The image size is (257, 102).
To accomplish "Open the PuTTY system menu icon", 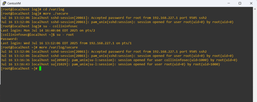I will pyautogui.click(x=4, y=3).
